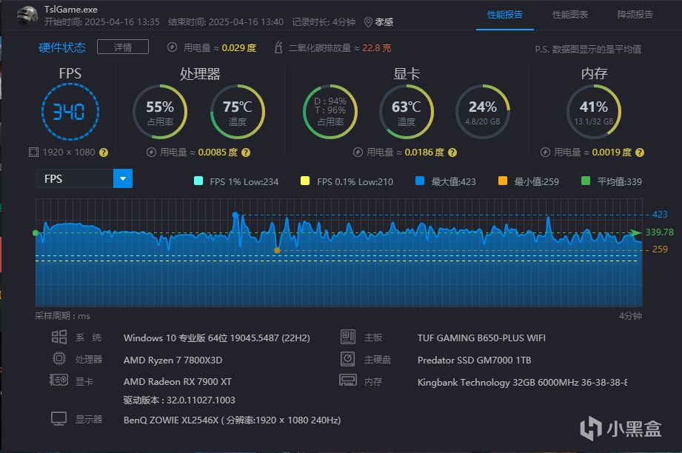Click the location pin icon beside 孝感
Viewport: 682px width, 453px height.
pos(368,22)
